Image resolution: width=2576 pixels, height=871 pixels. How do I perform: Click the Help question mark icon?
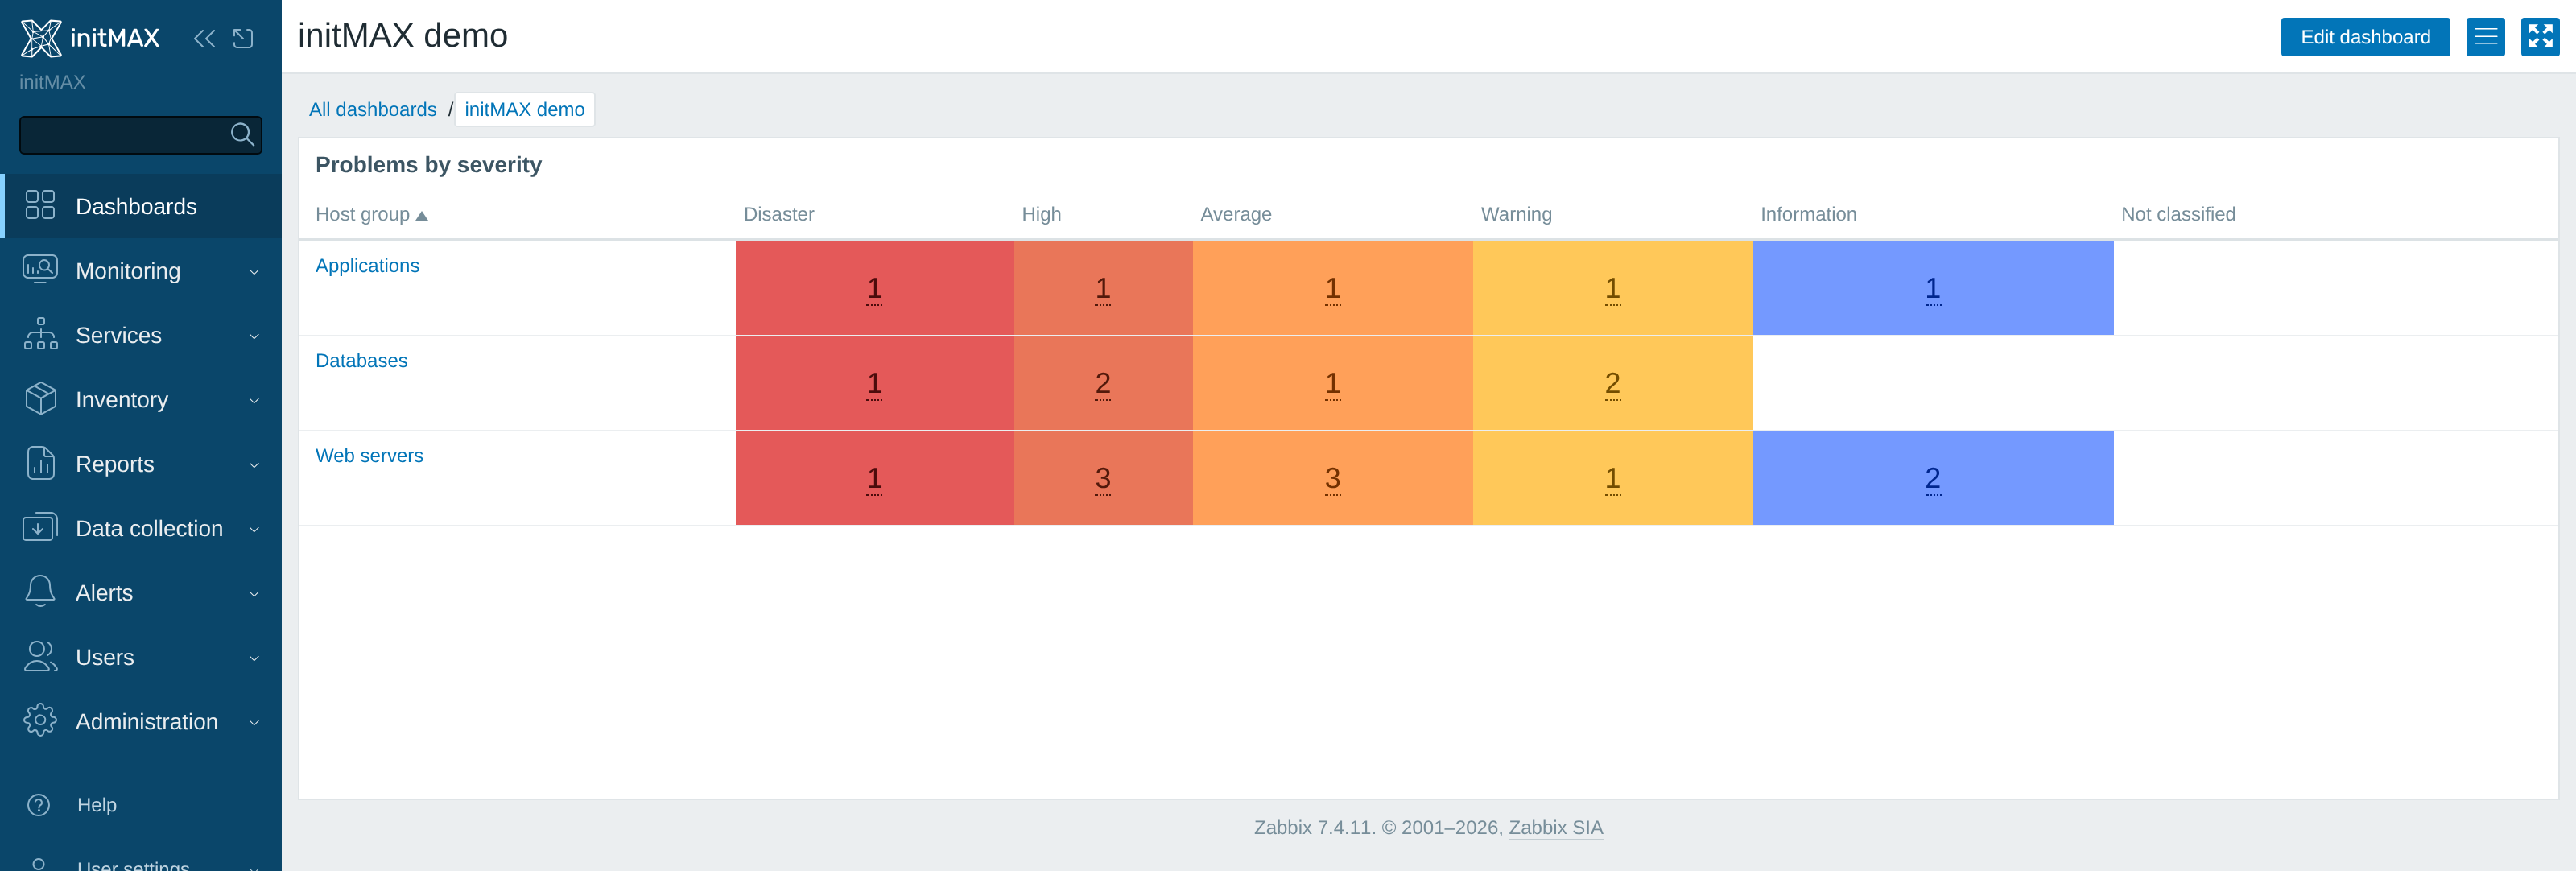click(39, 805)
